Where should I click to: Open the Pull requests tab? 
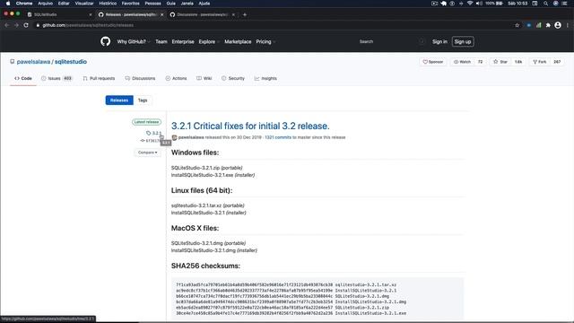coord(99,78)
